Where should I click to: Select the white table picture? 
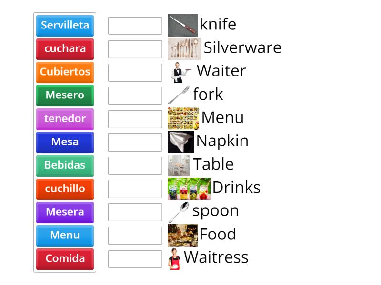tap(180, 164)
